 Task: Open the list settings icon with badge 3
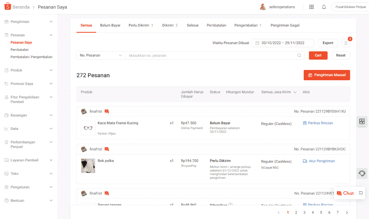[x=346, y=43]
